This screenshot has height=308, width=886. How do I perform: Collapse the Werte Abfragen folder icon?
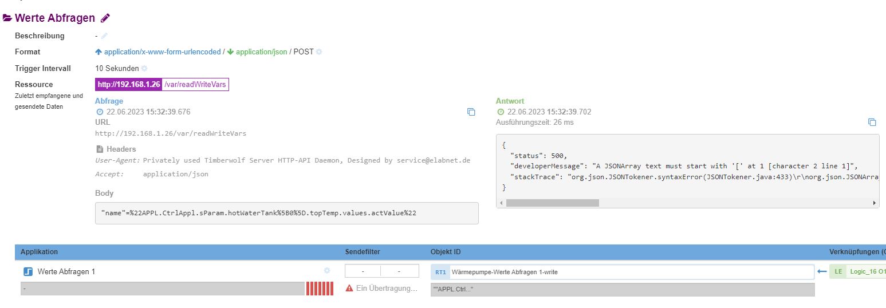pyautogui.click(x=7, y=18)
